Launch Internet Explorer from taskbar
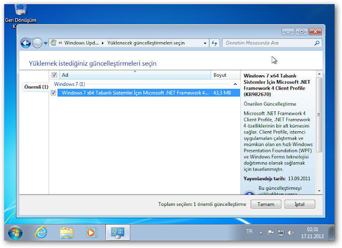This screenshot has width=342, height=248. point(41,233)
